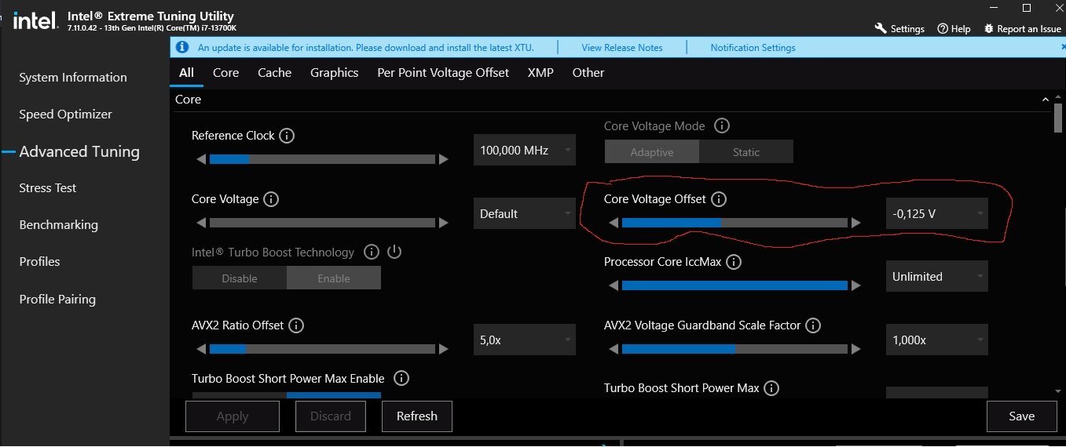Open info for Intel Turbo Boost Technology
The width and height of the screenshot is (1066, 447).
[x=372, y=253]
